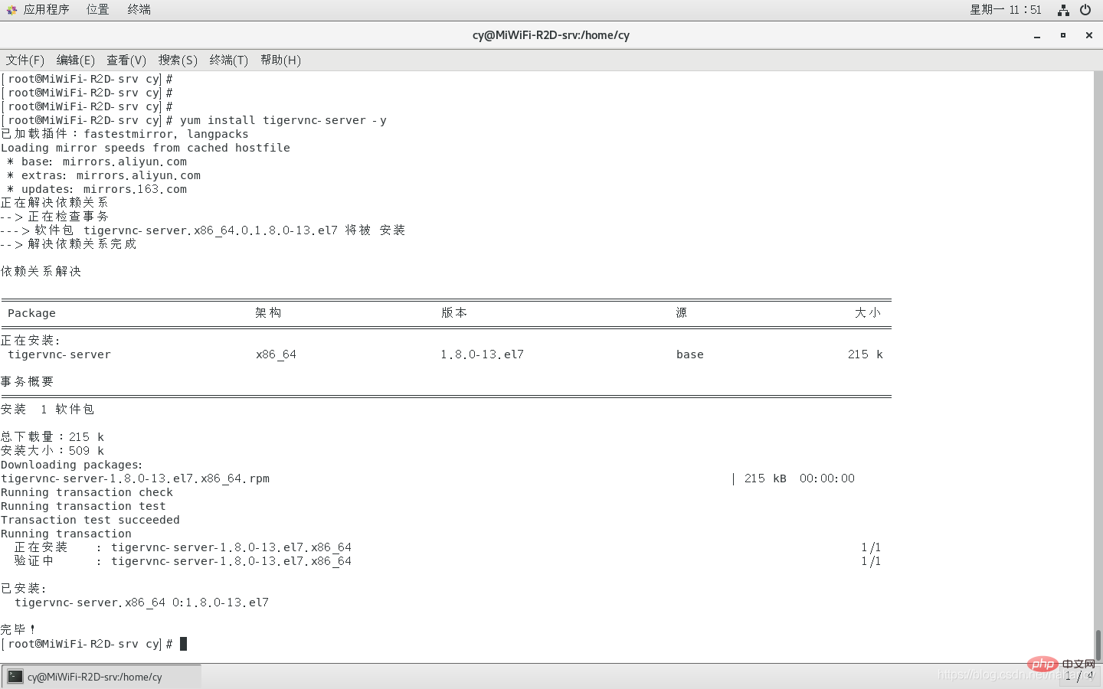Click the GNOME foot applications icon
Image resolution: width=1103 pixels, height=689 pixels.
click(11, 10)
